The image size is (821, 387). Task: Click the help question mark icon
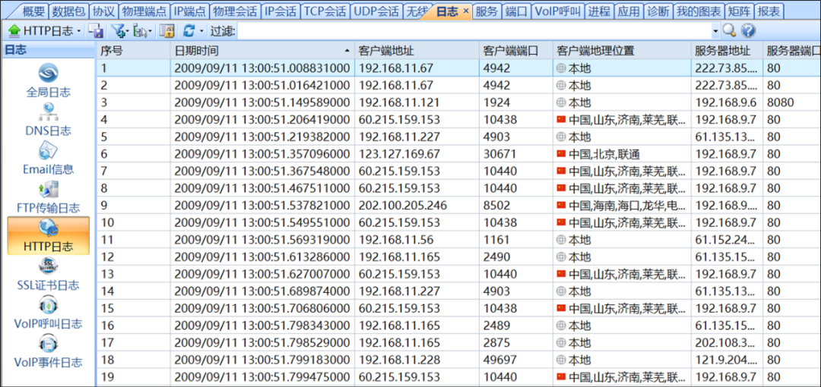[x=748, y=31]
